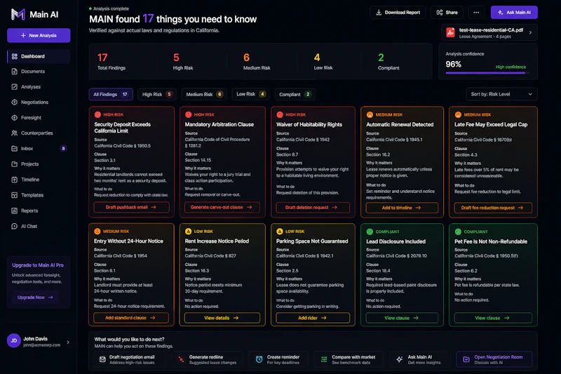Open Analyses from the sidebar
Screen dimensions: 561x374
pyautogui.click(x=39, y=87)
